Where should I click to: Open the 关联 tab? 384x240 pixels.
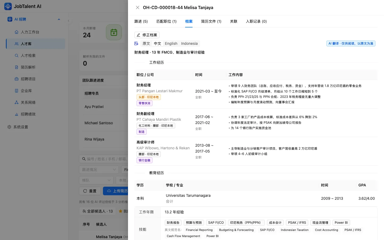tap(234, 21)
